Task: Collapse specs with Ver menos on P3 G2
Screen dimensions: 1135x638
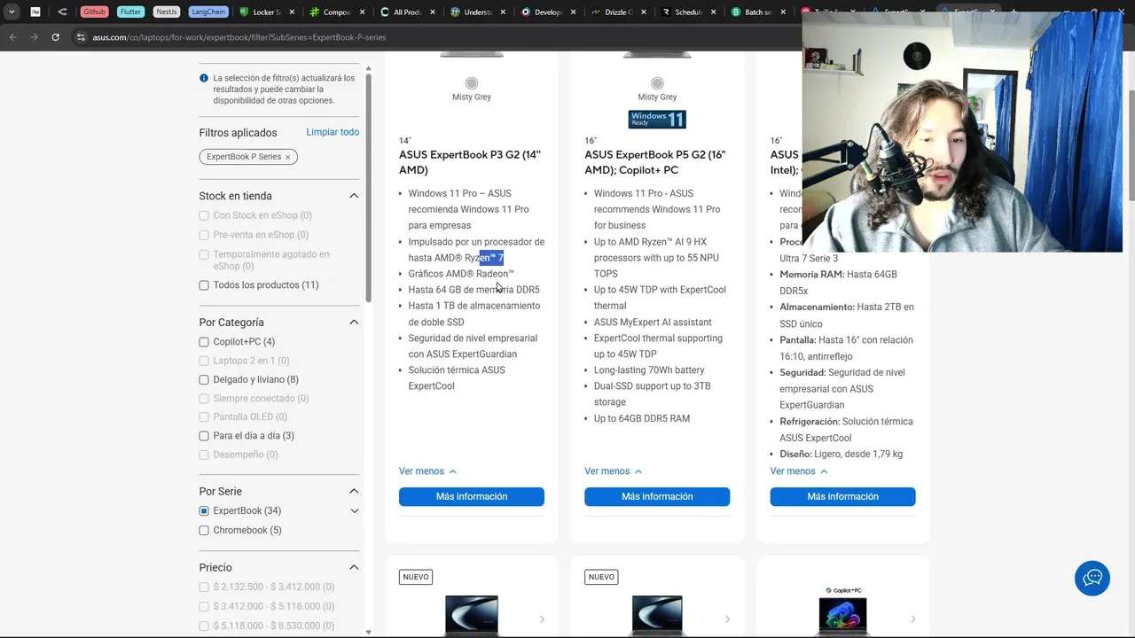Action: [427, 471]
